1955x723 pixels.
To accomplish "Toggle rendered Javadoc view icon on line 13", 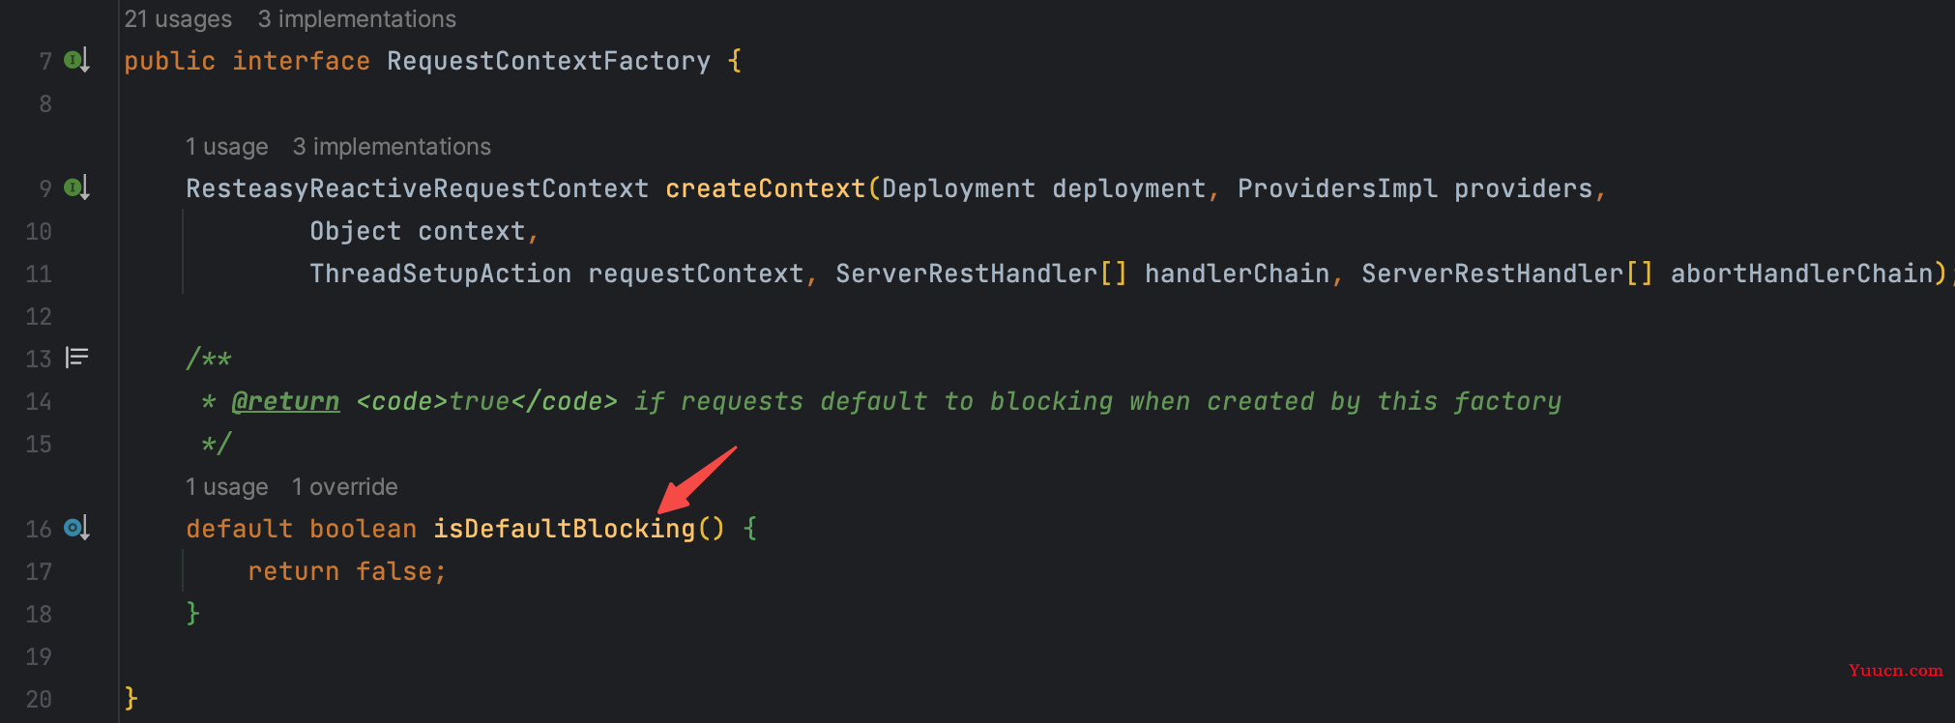I will click(76, 358).
